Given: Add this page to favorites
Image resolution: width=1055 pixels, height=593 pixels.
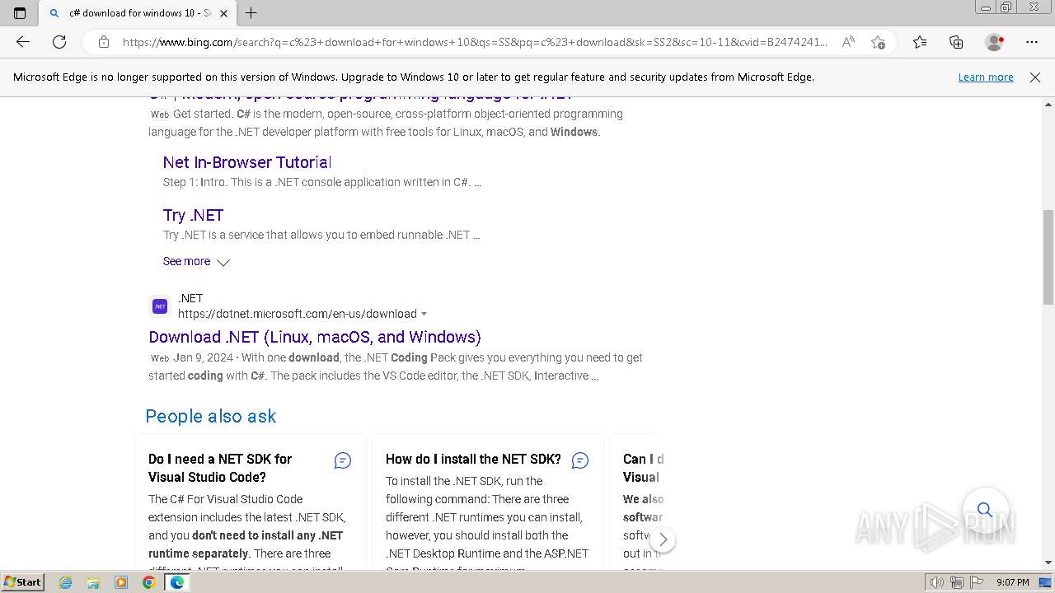Looking at the screenshot, I should pos(878,42).
